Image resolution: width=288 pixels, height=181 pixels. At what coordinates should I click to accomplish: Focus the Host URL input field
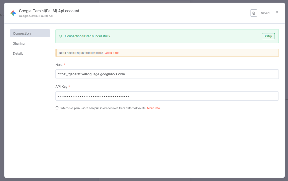click(x=167, y=74)
